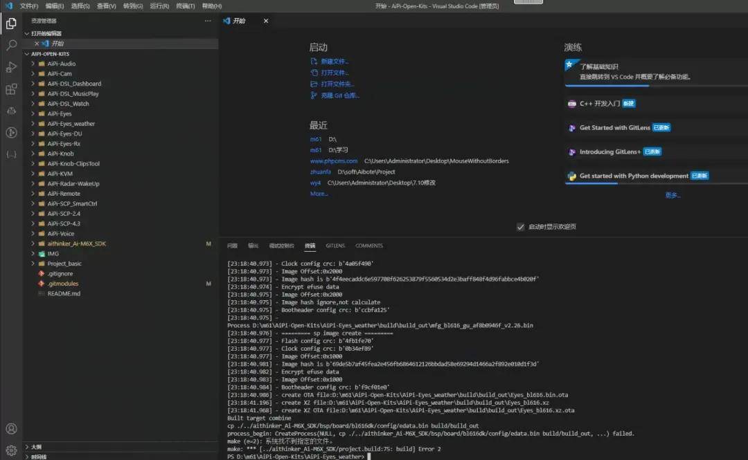Viewport: 748px width, 460px height.
Task: Open recent project www.phpcms.com
Action: (333, 161)
